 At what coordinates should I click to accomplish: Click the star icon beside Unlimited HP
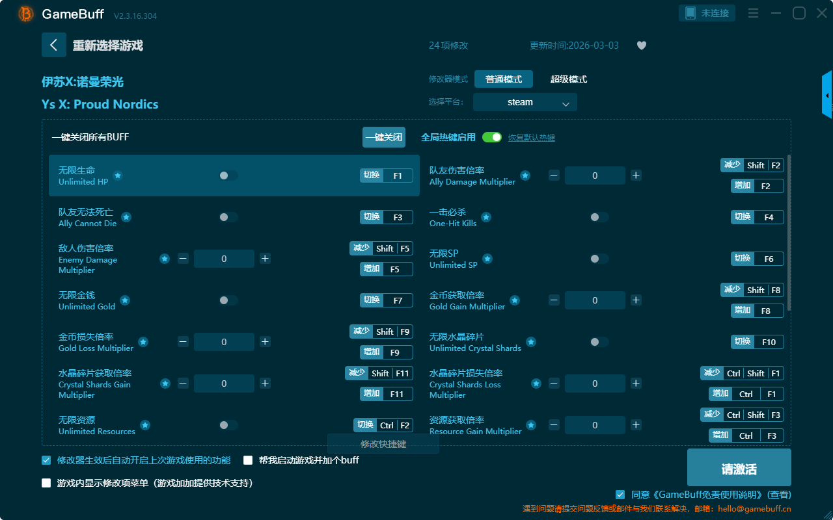pyautogui.click(x=118, y=175)
